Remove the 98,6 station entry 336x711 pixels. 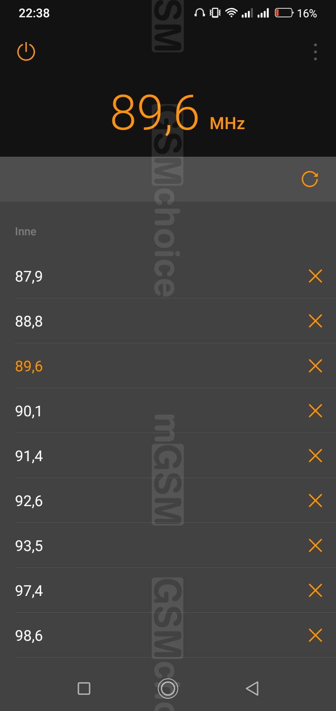click(x=315, y=635)
